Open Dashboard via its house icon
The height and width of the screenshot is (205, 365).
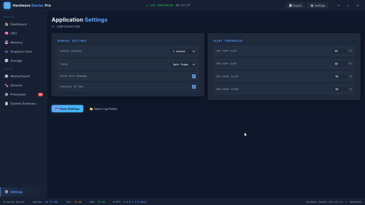click(x=6, y=24)
